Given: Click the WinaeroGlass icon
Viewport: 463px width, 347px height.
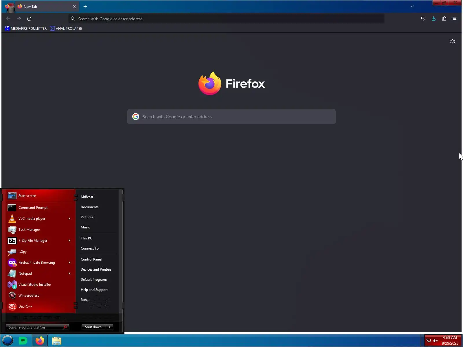Looking at the screenshot, I should coord(12,296).
